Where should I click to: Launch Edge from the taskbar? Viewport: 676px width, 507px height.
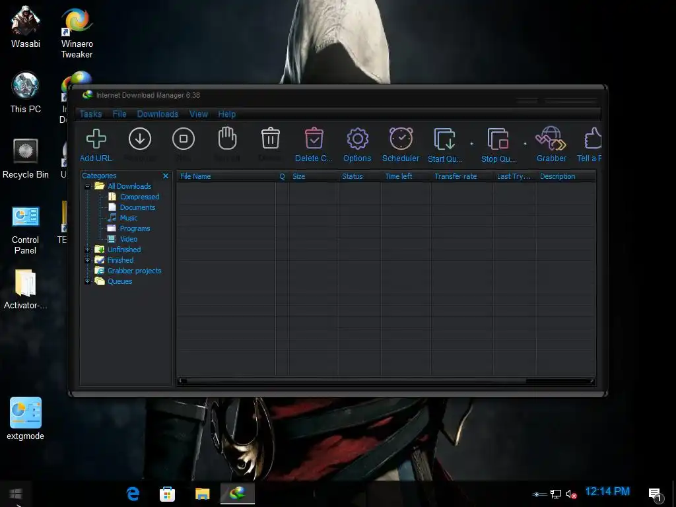tap(133, 494)
